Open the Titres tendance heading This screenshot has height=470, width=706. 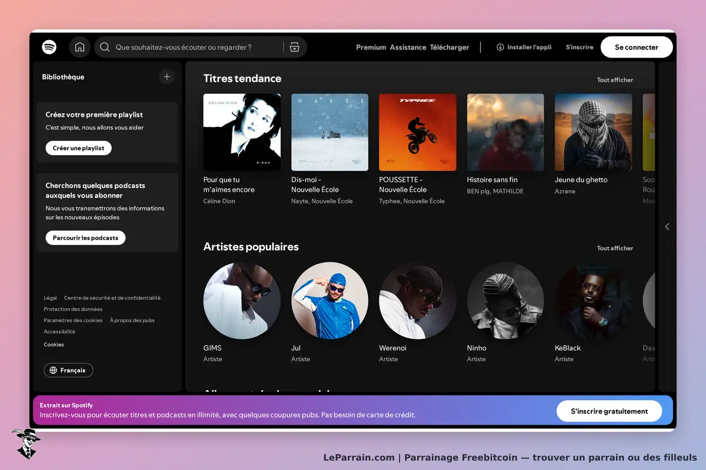click(x=242, y=78)
